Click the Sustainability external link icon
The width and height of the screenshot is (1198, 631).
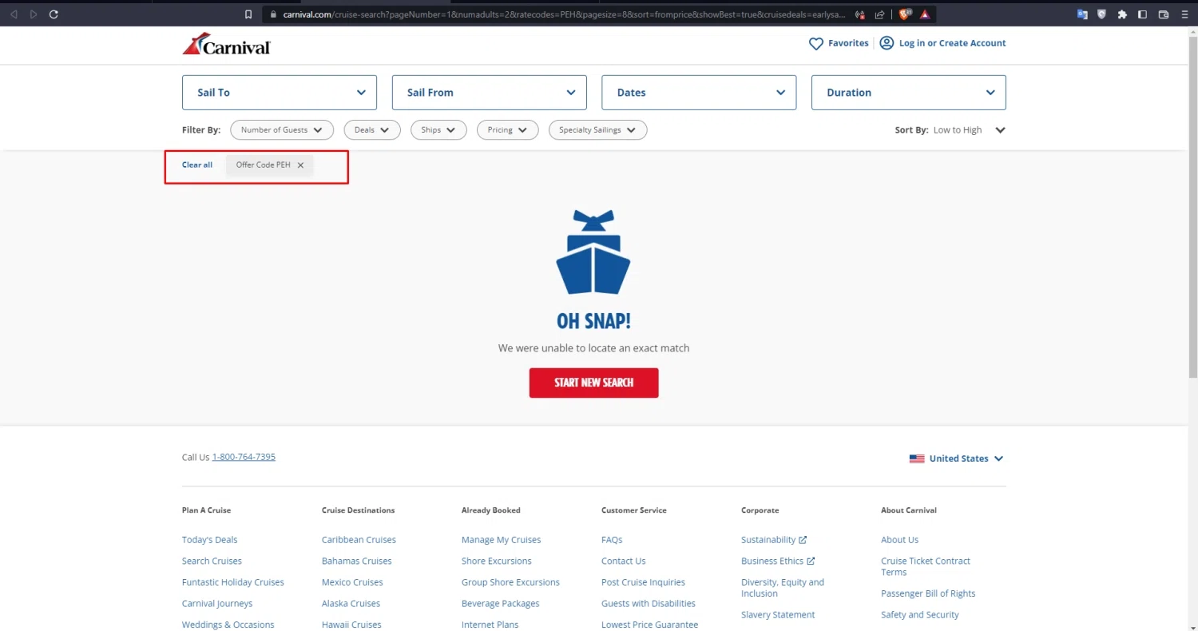coord(803,540)
